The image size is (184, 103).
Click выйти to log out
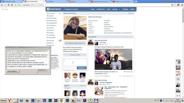coord(132,9)
